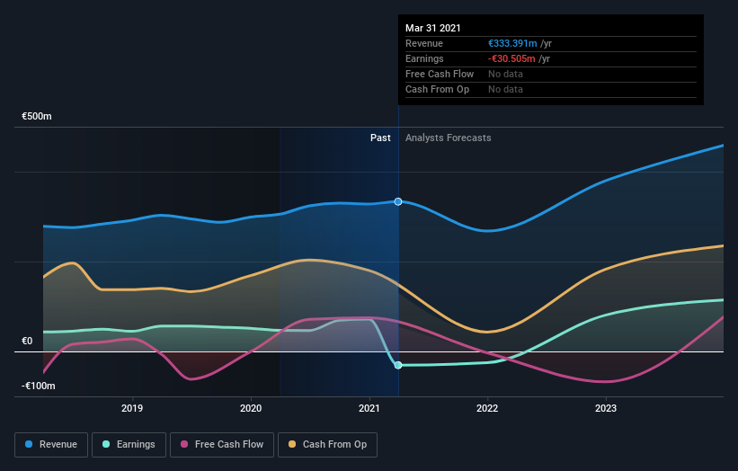Select the 2022 x-axis label
The width and height of the screenshot is (738, 471).
tap(487, 408)
